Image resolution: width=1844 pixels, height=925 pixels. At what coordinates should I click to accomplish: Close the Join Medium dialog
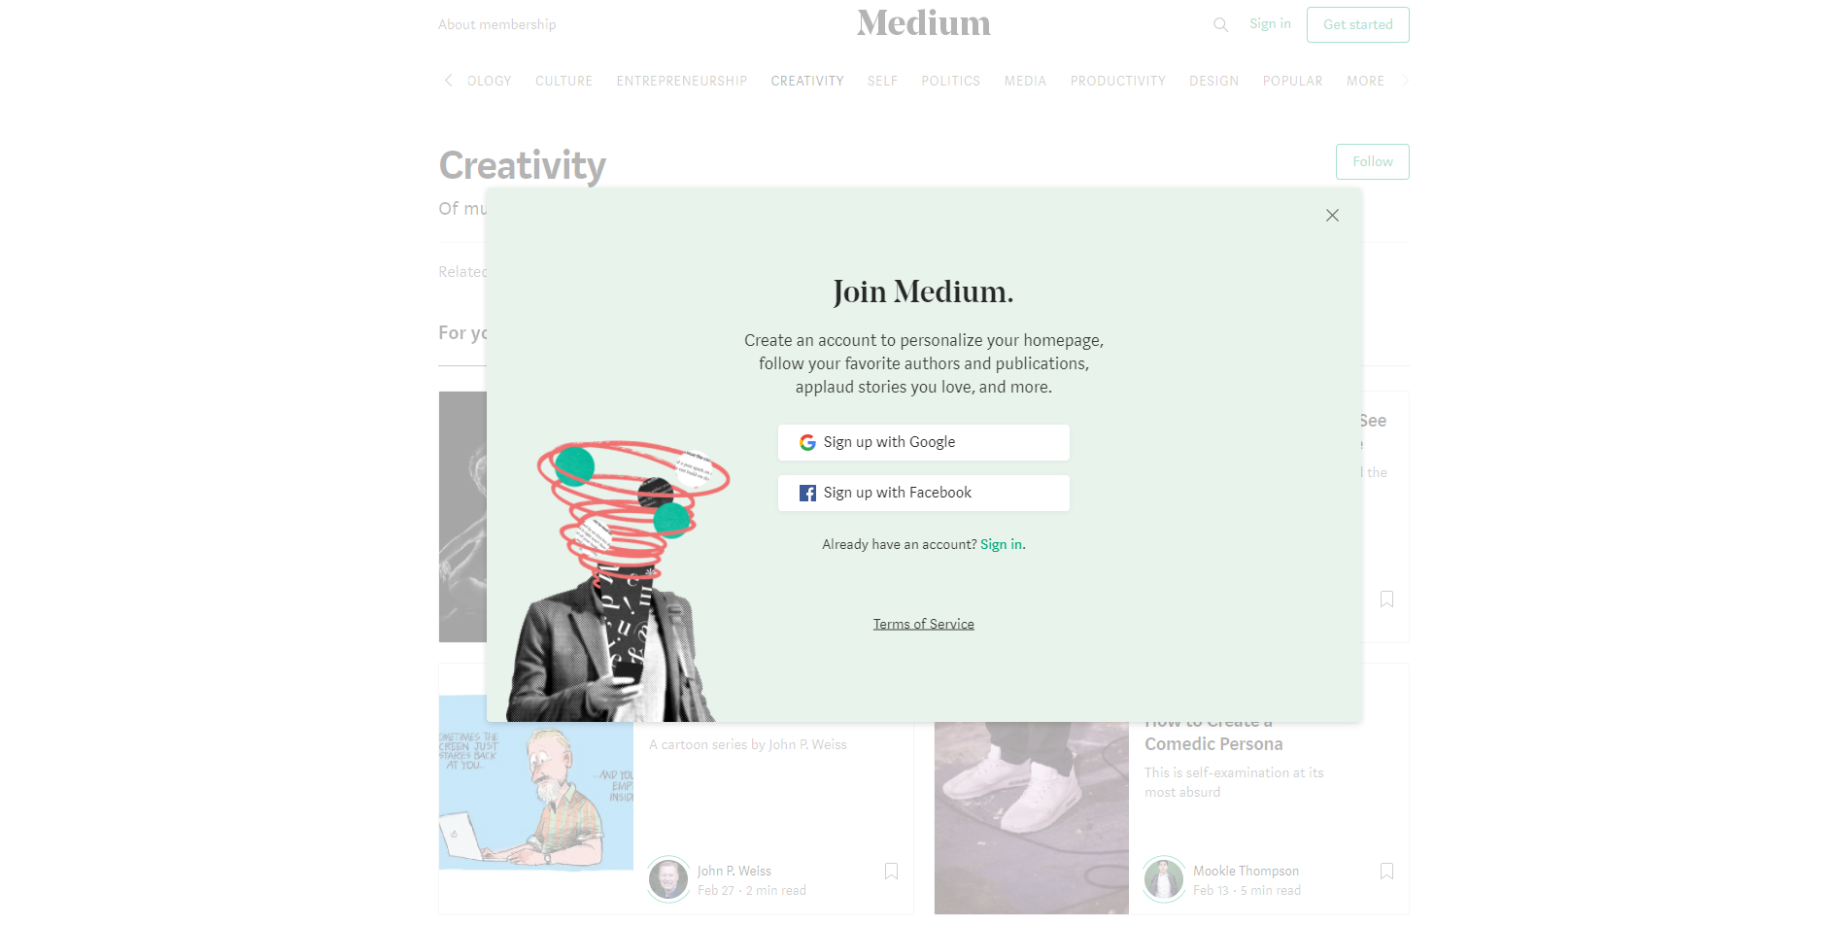[1332, 216]
